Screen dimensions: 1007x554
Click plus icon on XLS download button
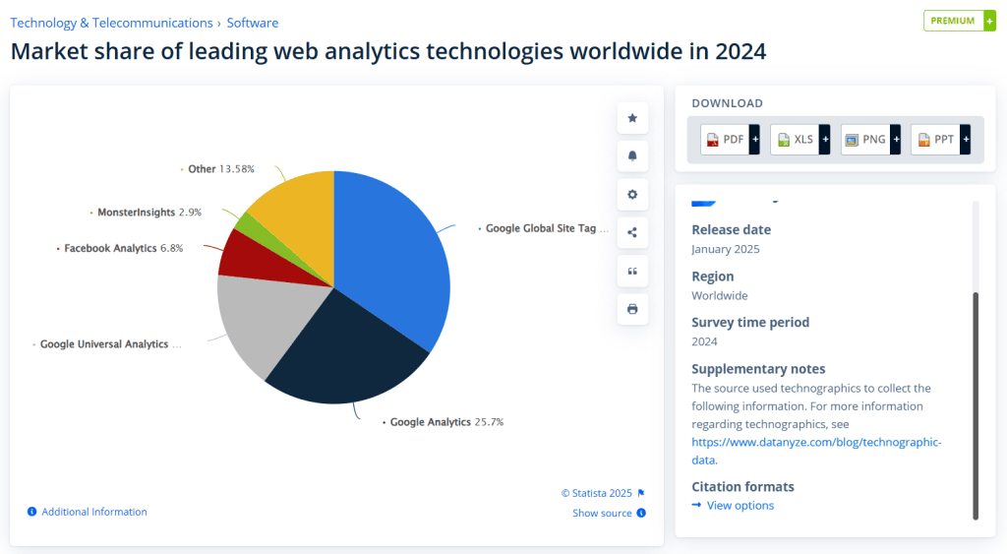(x=825, y=140)
